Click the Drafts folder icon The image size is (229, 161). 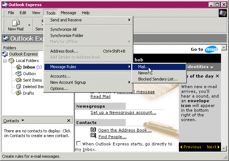click(19, 93)
